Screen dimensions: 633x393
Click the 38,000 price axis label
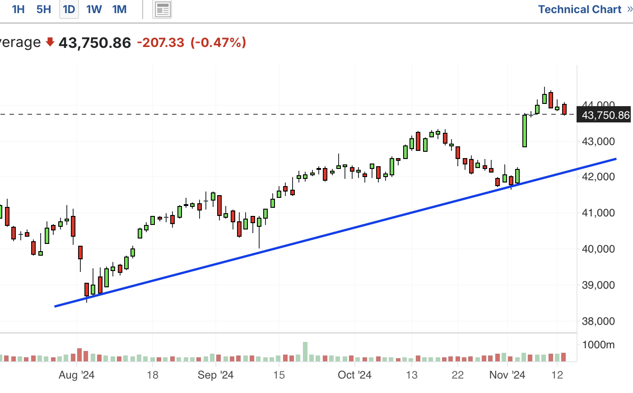point(598,321)
